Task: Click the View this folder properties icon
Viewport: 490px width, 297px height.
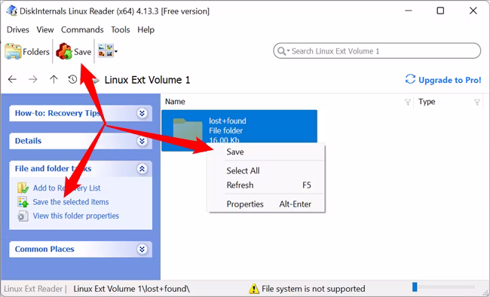Action: click(x=23, y=216)
